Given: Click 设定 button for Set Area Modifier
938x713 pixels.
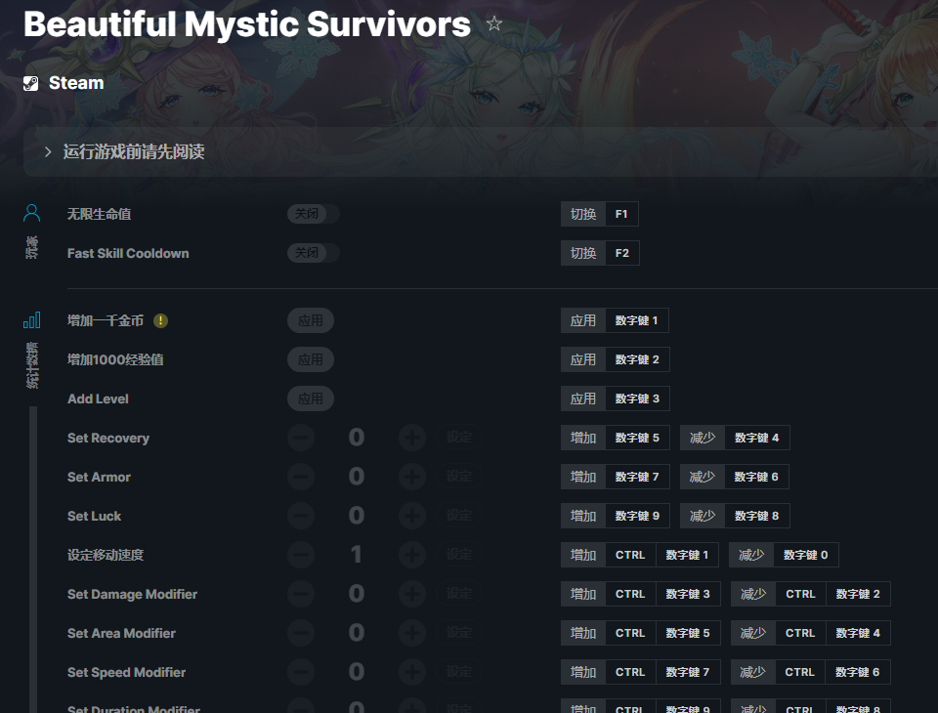Looking at the screenshot, I should tap(459, 633).
